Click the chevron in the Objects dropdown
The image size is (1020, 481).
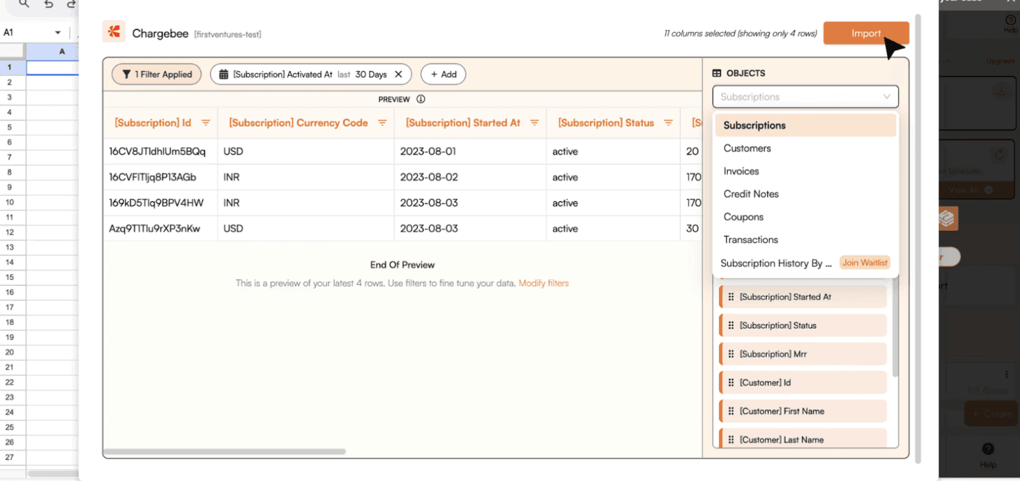[886, 97]
